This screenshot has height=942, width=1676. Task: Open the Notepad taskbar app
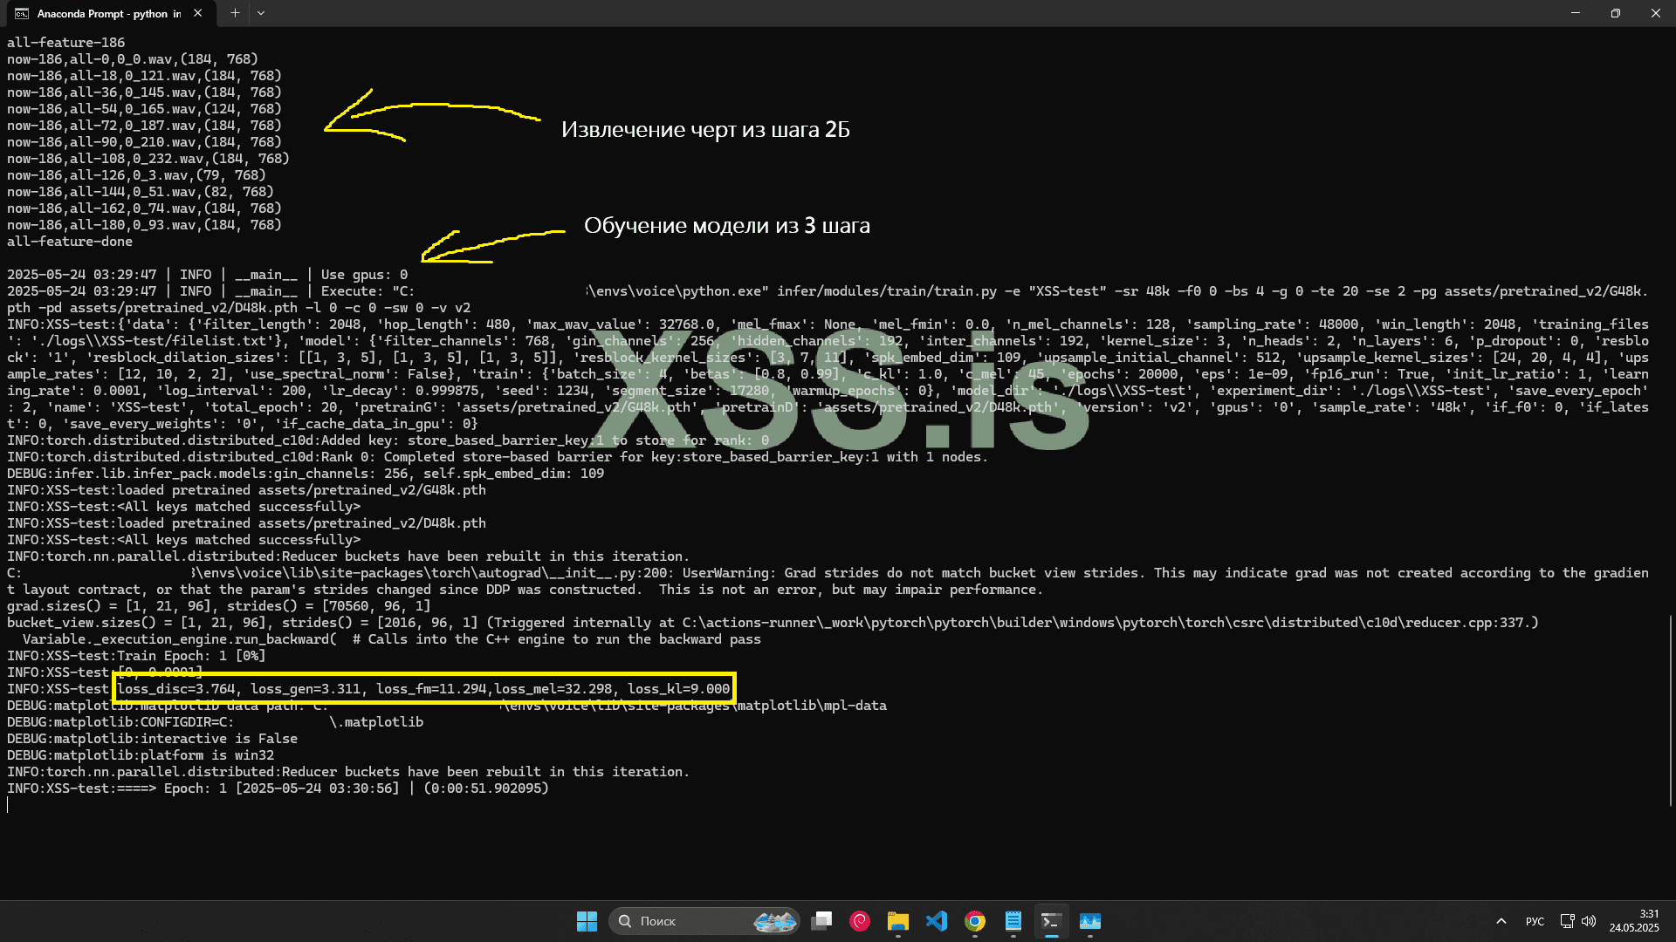[1013, 921]
